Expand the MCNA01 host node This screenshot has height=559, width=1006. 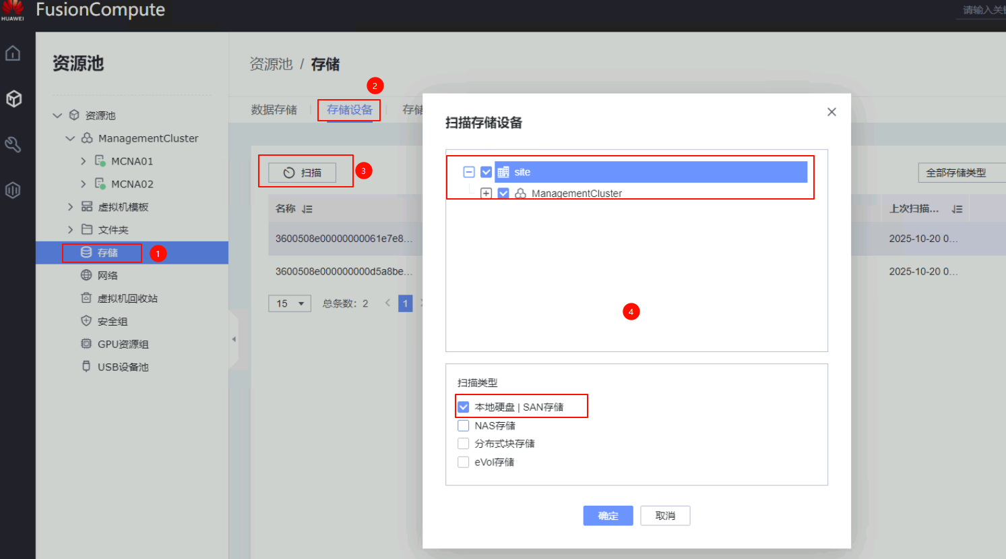tap(84, 161)
